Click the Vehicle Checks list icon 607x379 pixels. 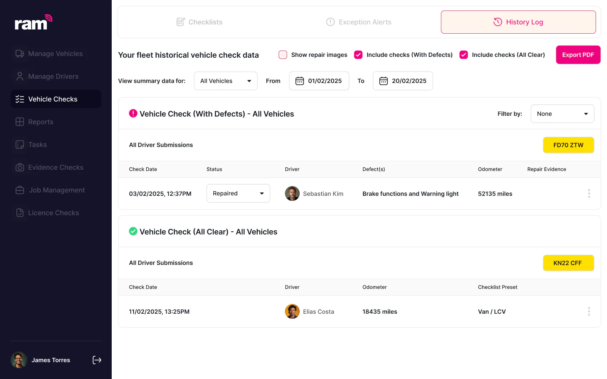pyautogui.click(x=20, y=99)
